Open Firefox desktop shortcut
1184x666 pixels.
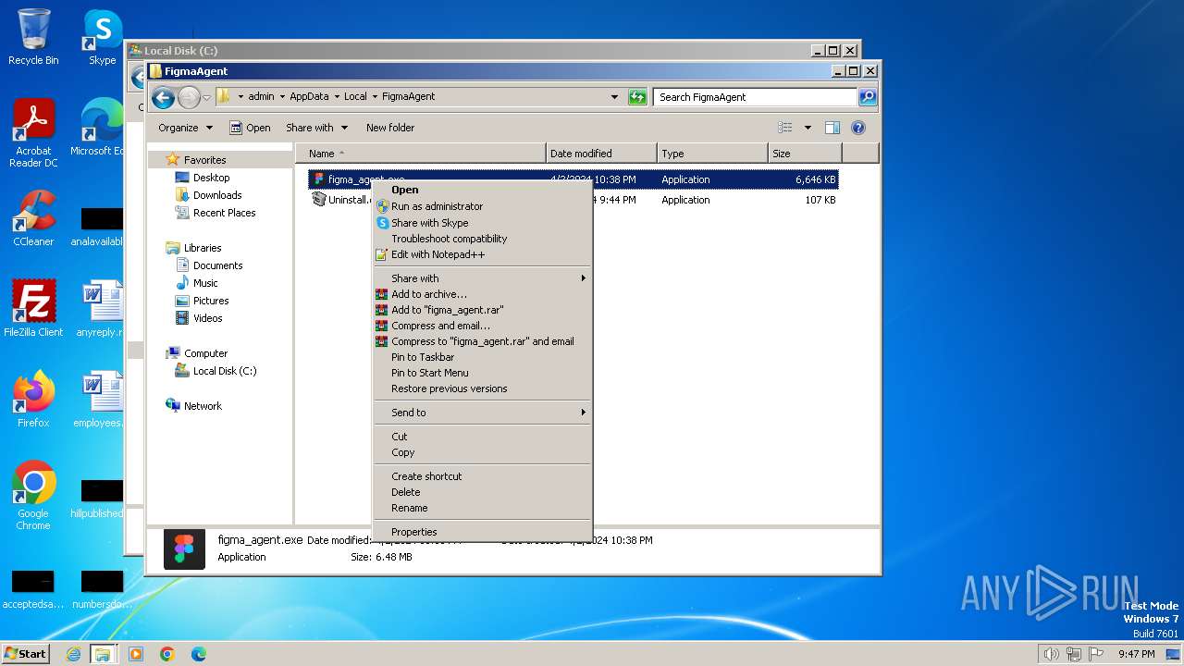[x=33, y=399]
